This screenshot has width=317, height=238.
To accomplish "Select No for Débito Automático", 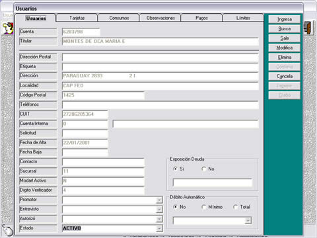I will click(x=176, y=207).
